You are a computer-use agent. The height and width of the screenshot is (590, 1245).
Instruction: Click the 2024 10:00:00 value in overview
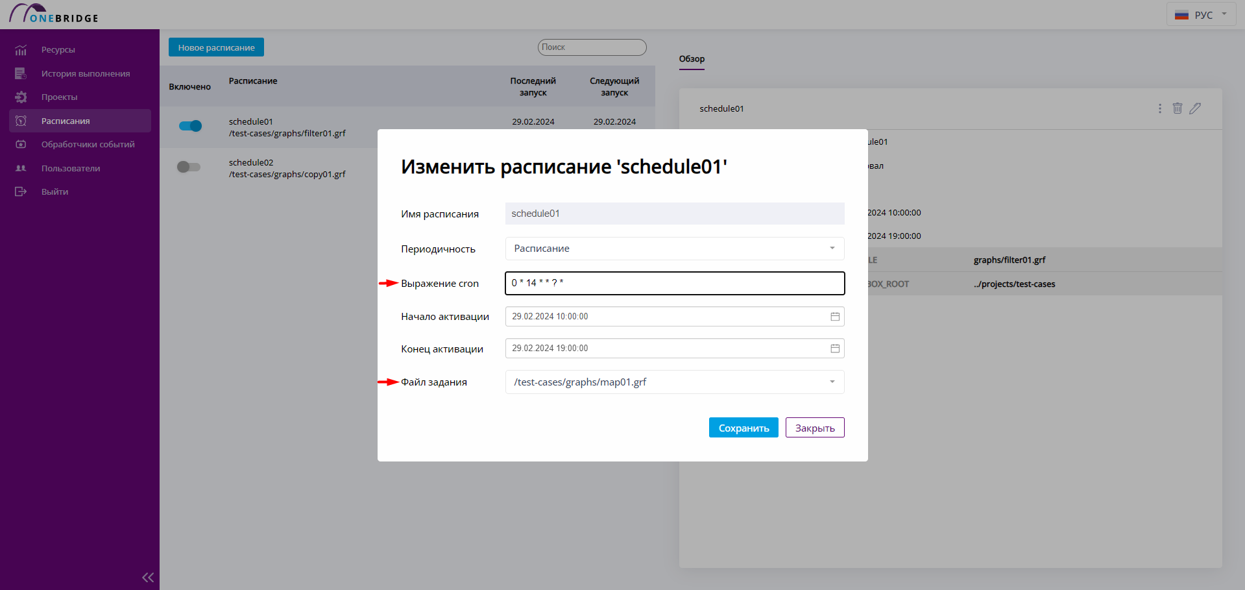pyautogui.click(x=894, y=213)
